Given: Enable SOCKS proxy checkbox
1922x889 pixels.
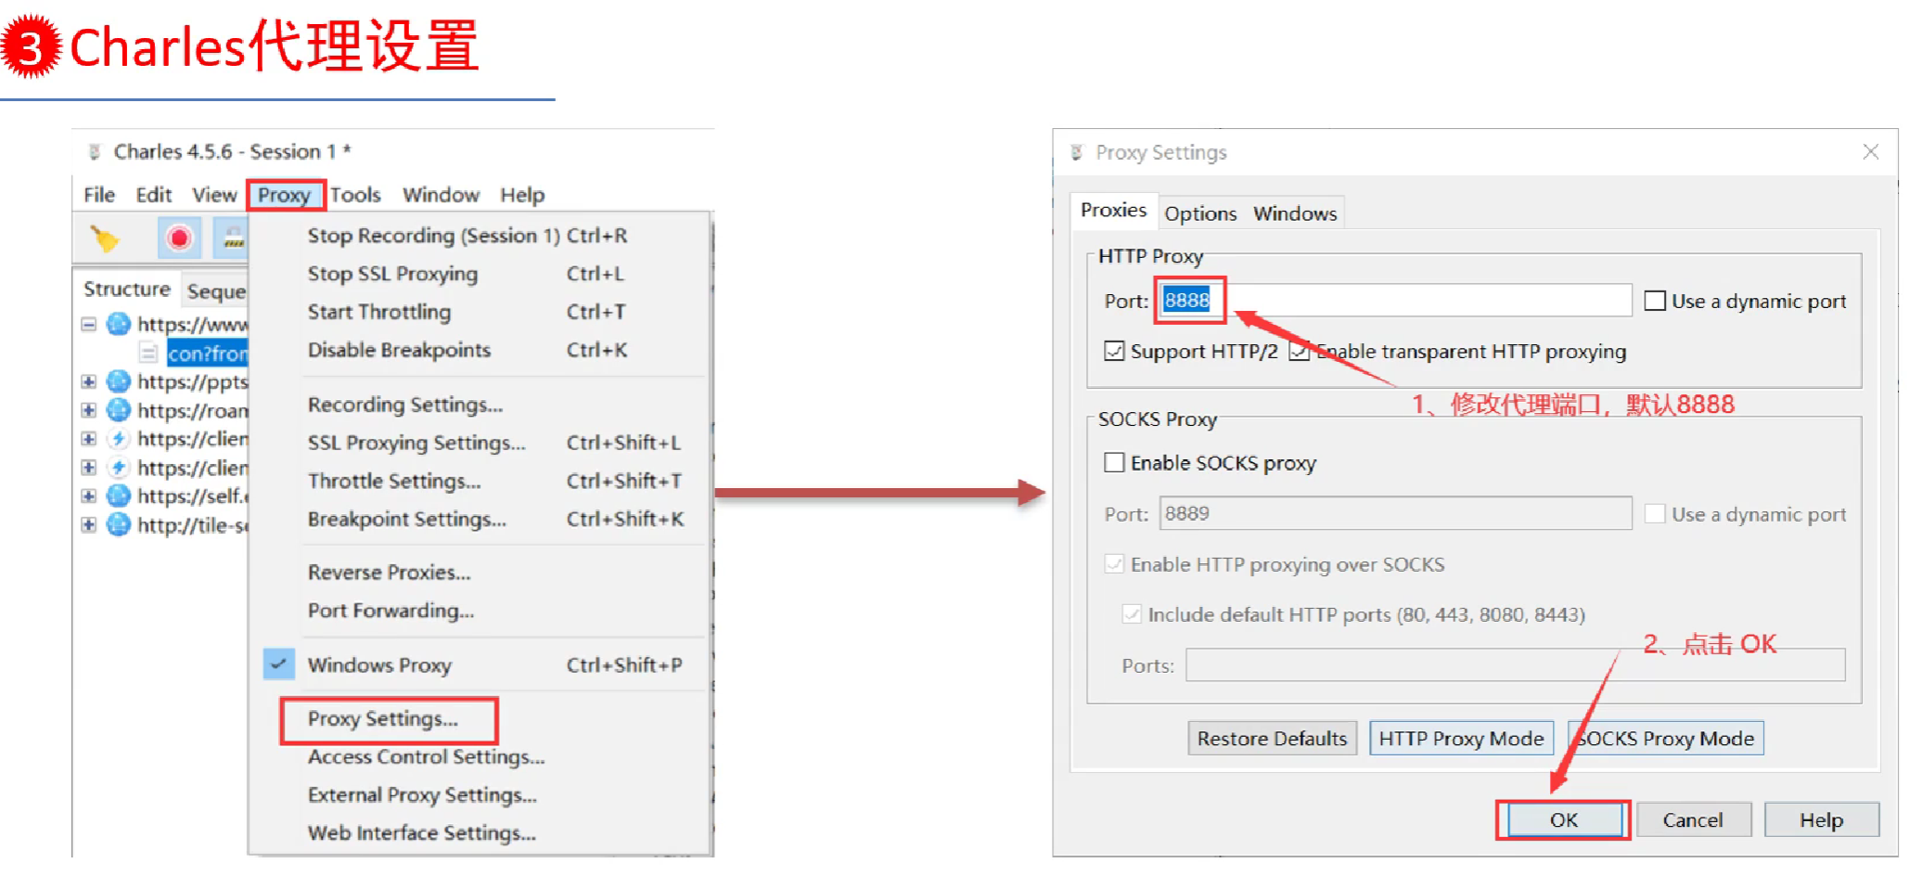Looking at the screenshot, I should tap(1114, 462).
